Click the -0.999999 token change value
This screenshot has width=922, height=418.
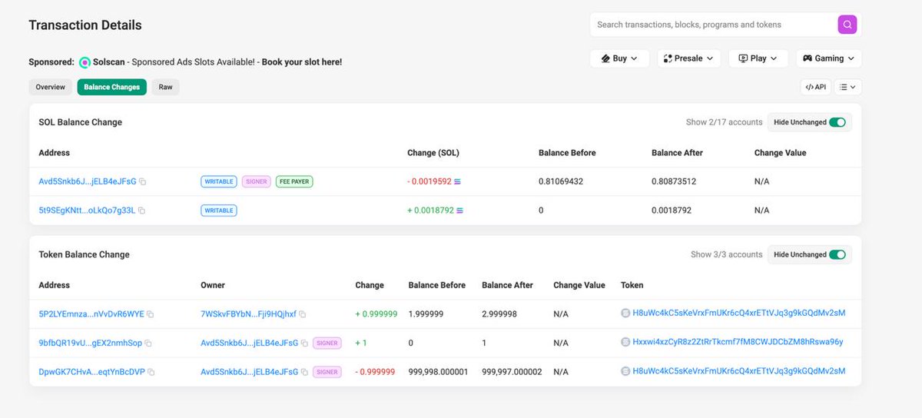pyautogui.click(x=375, y=372)
